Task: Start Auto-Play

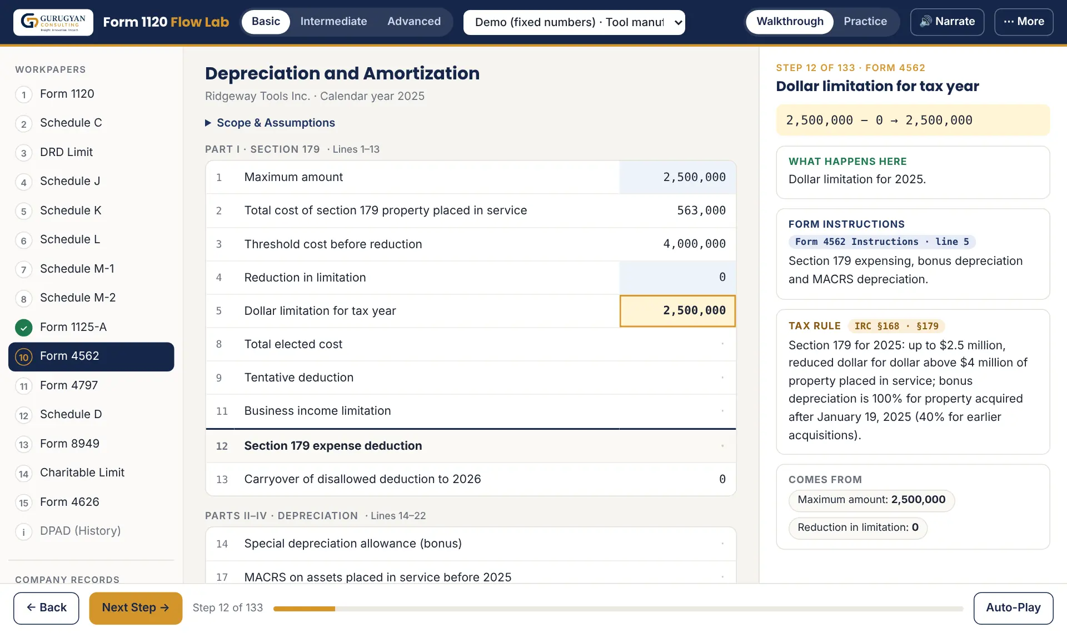Action: coord(1013,608)
